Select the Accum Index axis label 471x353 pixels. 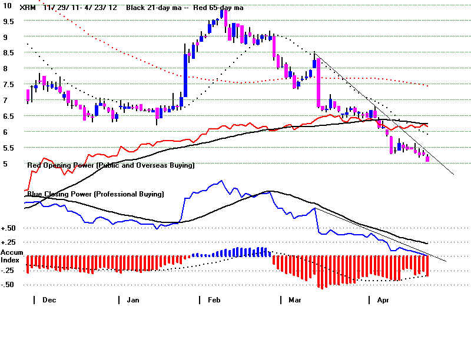tap(10, 256)
